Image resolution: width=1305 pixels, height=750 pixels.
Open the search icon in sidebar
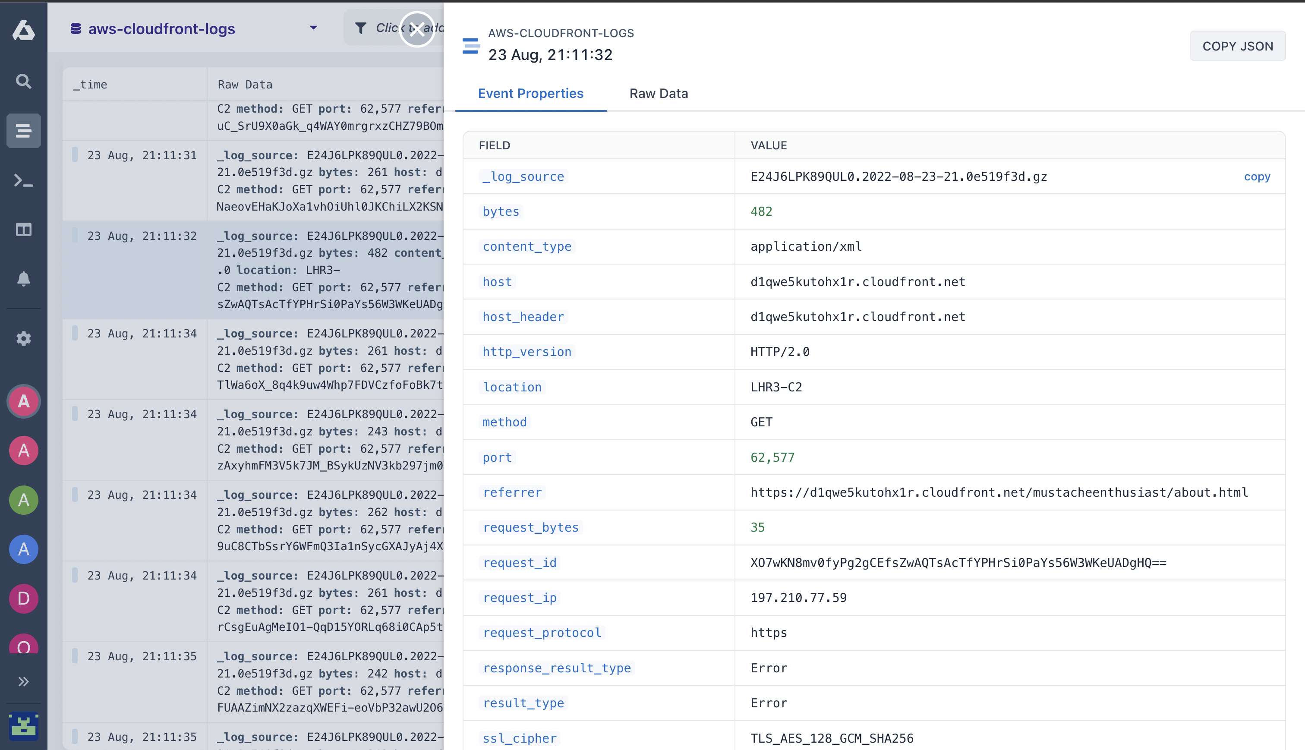click(23, 82)
